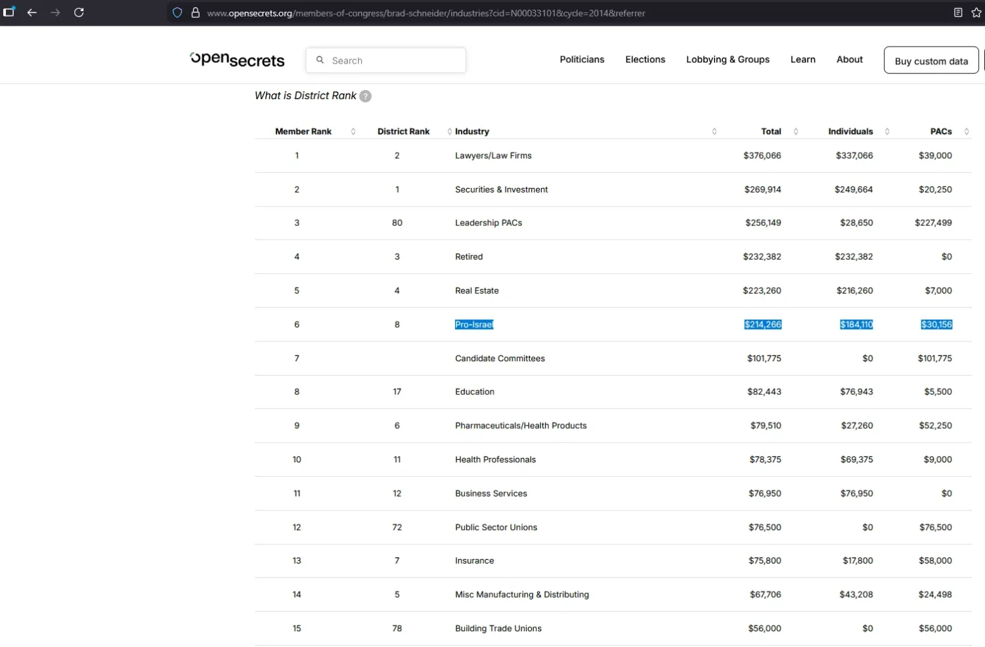Focus the Search input field
This screenshot has height=647, width=985.
[x=386, y=60]
